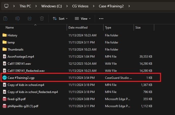Screen dimensions: 175x115
Task: Click the PC monitor icon in address bar
Action: pos(6,6)
